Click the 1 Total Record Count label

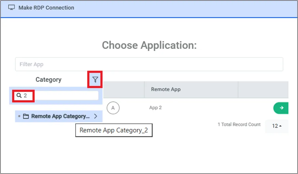click(239, 124)
